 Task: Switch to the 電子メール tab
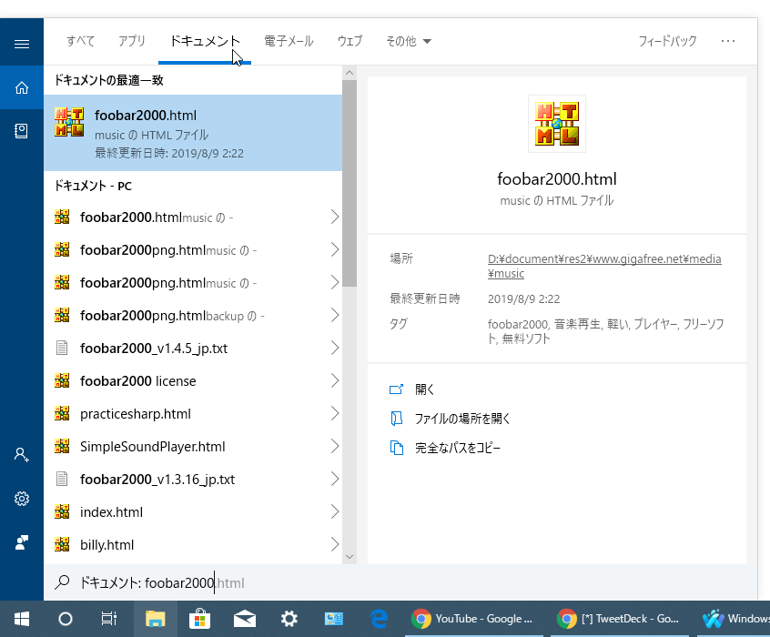[x=289, y=41]
